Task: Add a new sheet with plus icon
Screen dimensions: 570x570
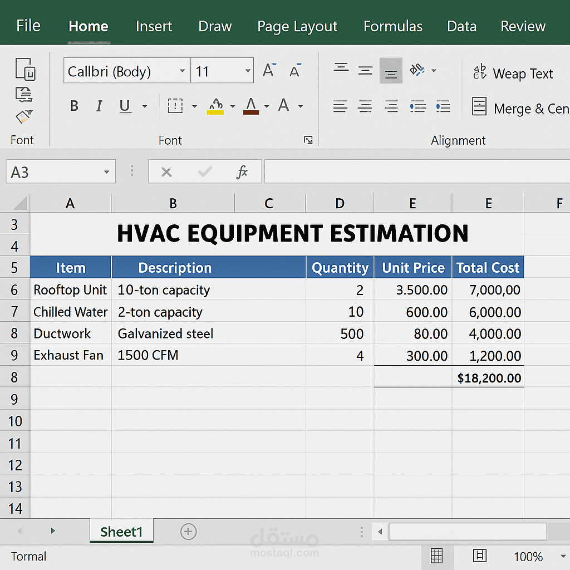Action: pyautogui.click(x=188, y=532)
